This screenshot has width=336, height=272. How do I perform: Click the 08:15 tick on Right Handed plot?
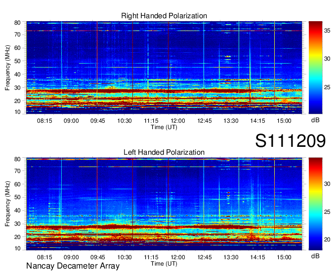tap(44, 121)
